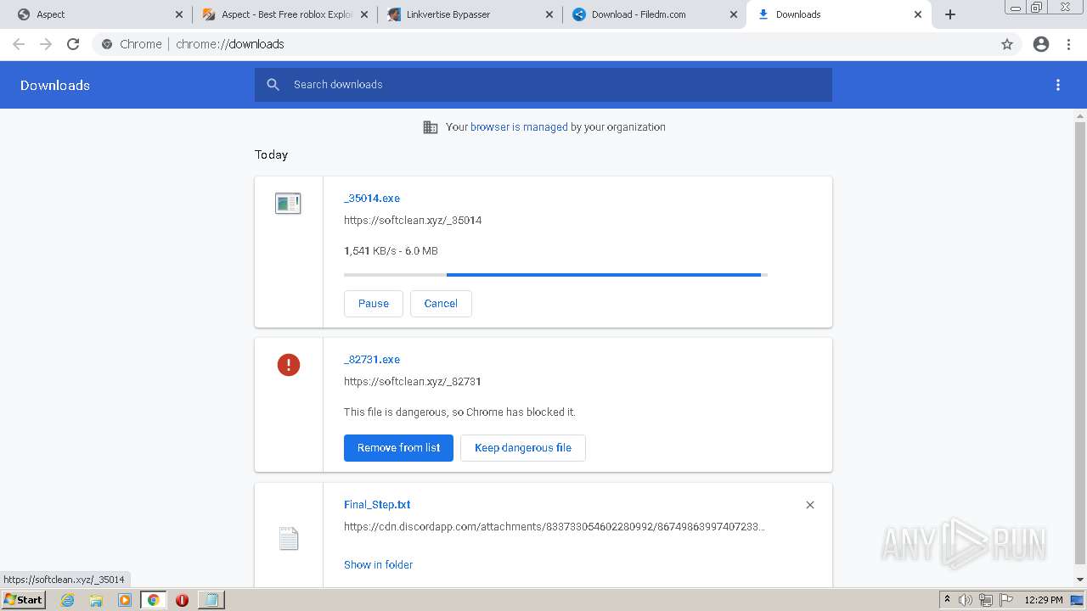Click the Chrome taskbar button
Screen dimensions: 1087x611
click(x=154, y=600)
